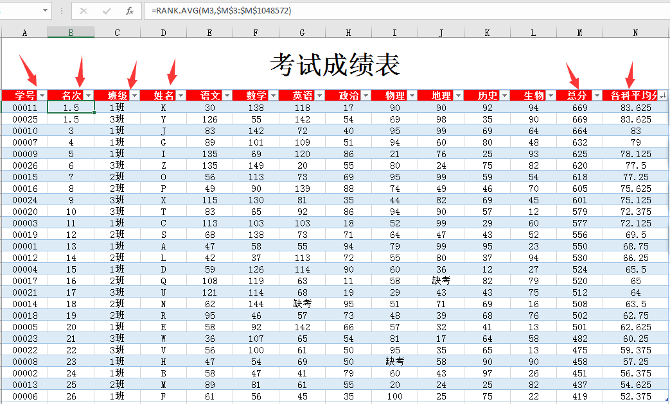Select 英语 score 139 for student P
The height and width of the screenshot is (404, 670).
(302, 188)
